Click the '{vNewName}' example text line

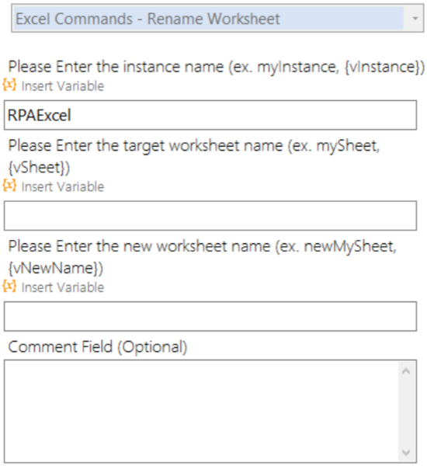[56, 269]
